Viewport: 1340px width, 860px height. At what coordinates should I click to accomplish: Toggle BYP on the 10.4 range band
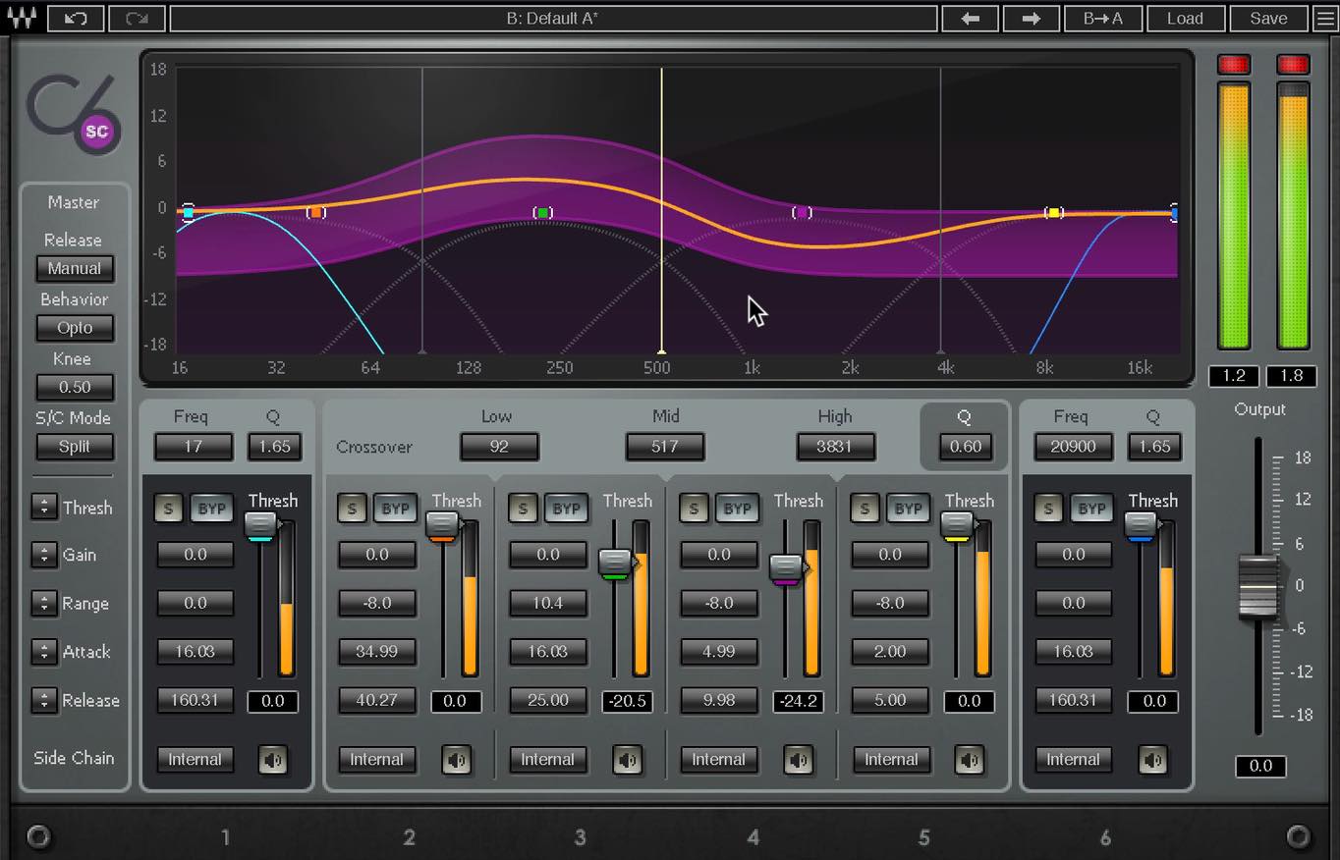coord(566,509)
